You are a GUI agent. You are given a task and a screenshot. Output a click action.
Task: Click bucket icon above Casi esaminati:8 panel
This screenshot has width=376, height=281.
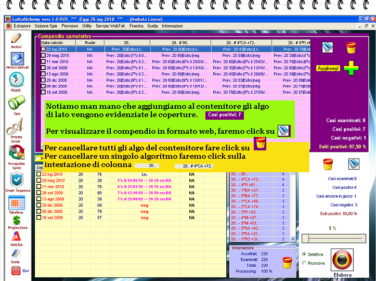(328, 164)
